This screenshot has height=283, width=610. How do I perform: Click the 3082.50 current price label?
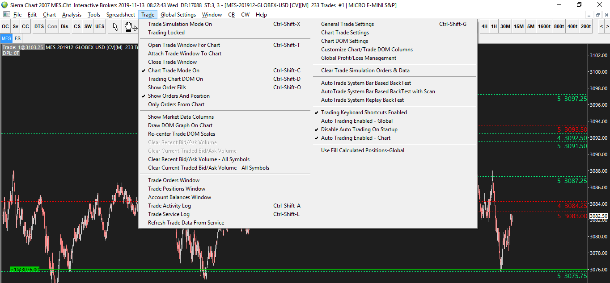[598, 216]
